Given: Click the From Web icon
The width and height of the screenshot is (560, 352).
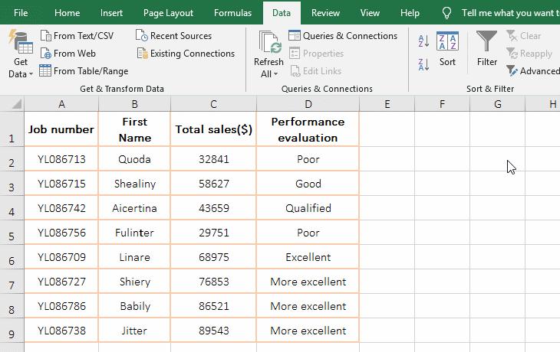Looking at the screenshot, I should (x=46, y=54).
